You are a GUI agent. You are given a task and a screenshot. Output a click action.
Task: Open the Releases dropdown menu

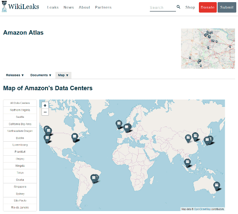[x=15, y=75]
